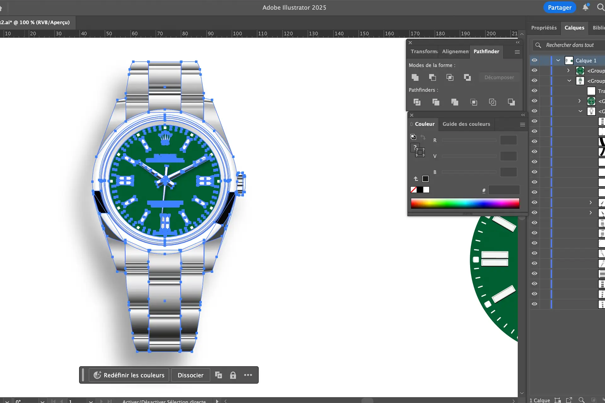Click the Partager button
Image resolution: width=605 pixels, height=403 pixels.
tap(560, 8)
